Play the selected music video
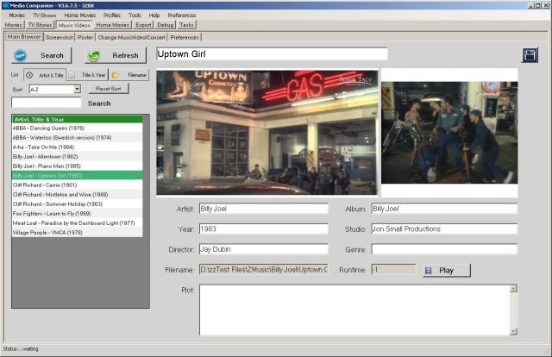The width and height of the screenshot is (552, 357). 446,270
